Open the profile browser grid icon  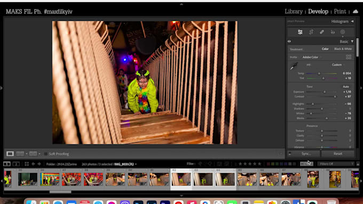[349, 57]
